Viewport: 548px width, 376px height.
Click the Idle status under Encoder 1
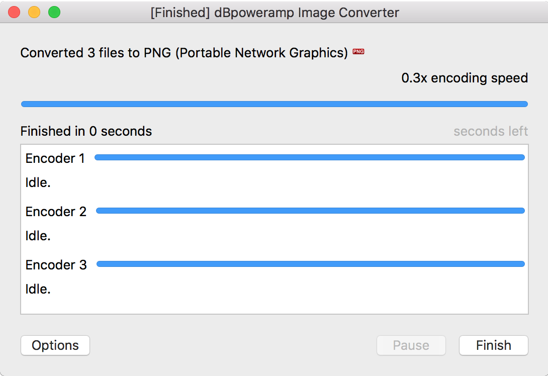coord(38,183)
